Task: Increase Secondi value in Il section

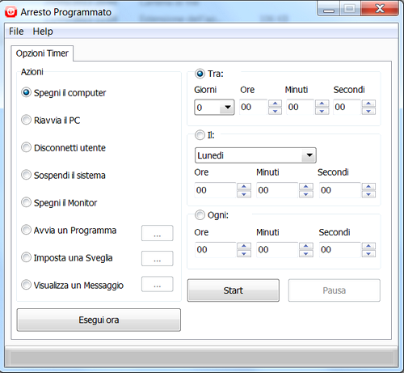Action: [x=368, y=187]
